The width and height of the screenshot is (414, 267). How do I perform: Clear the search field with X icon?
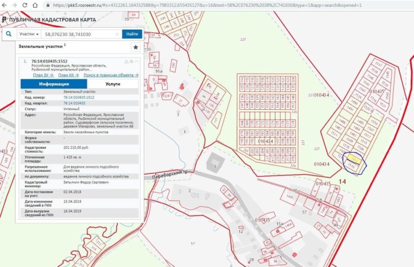click(x=116, y=34)
